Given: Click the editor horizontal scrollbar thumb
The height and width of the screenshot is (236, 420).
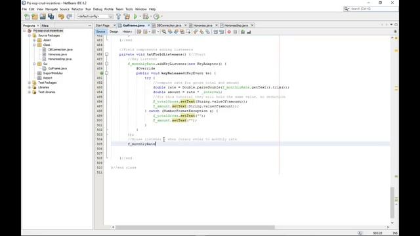Looking at the screenshot, I should tap(195, 227).
